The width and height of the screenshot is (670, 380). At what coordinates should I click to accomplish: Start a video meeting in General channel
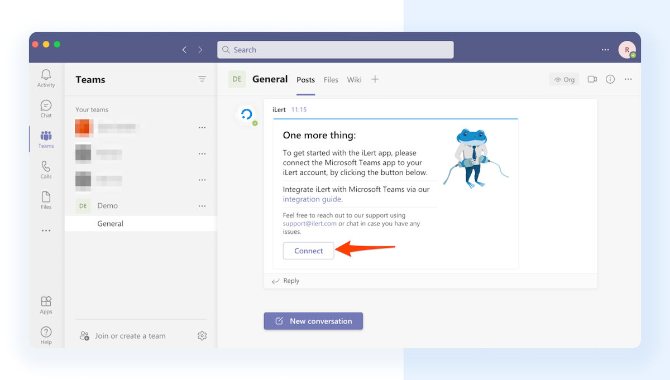(x=592, y=79)
